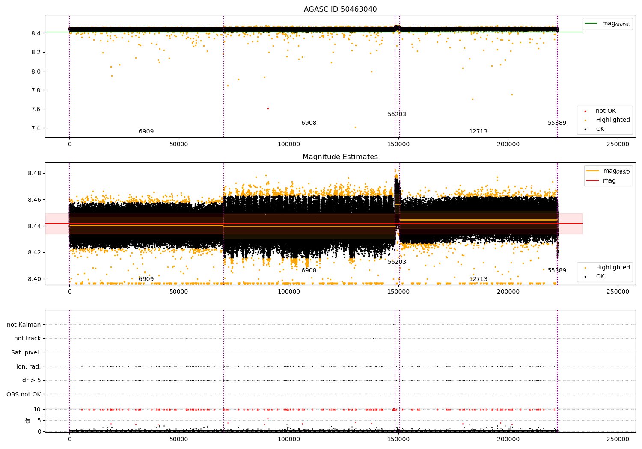This screenshot has width=642, height=449.
Task: Click obsid label 12713 in the top plot
Action: (478, 132)
